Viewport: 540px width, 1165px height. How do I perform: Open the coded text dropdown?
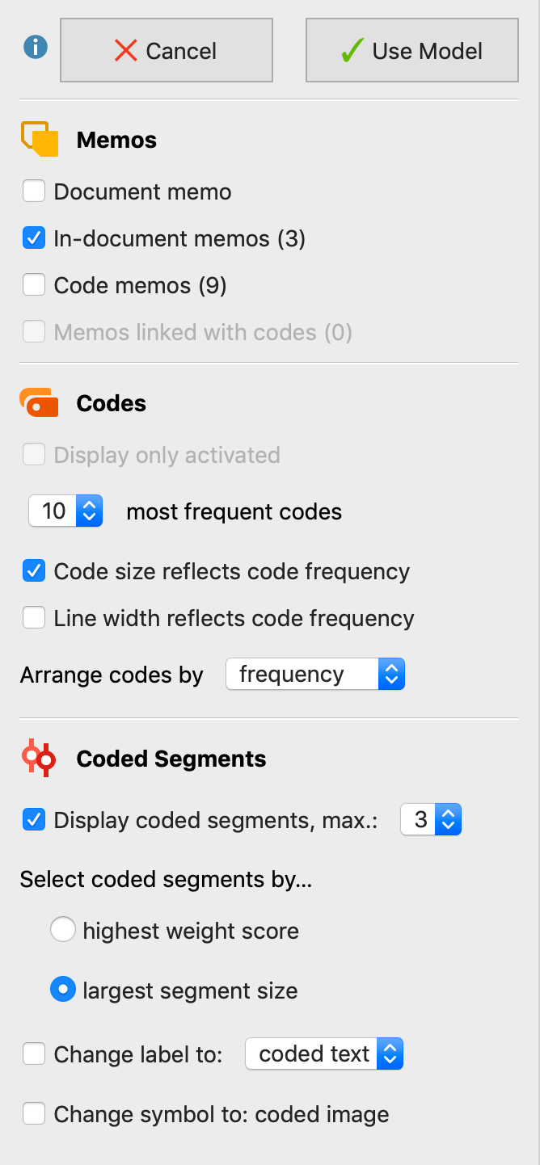[x=390, y=1054]
